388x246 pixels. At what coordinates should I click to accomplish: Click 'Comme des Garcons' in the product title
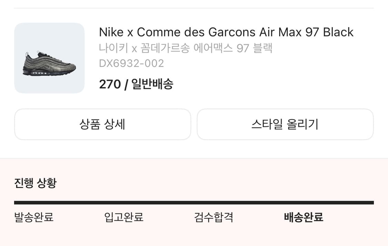(192, 32)
